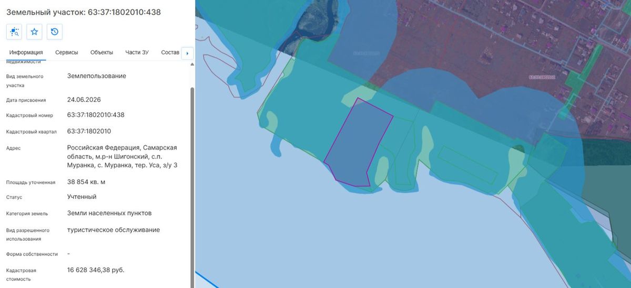The image size is (631, 288).
Task: Click the Адрес label
Action: pyautogui.click(x=14, y=148)
